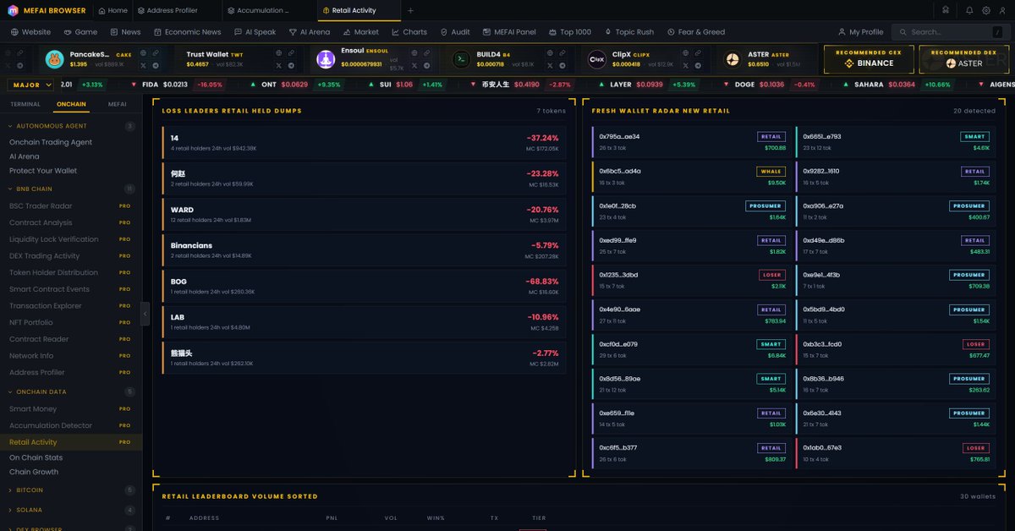Open Trust Wallet Telegram icon
The height and width of the screenshot is (531, 1015).
(x=291, y=65)
